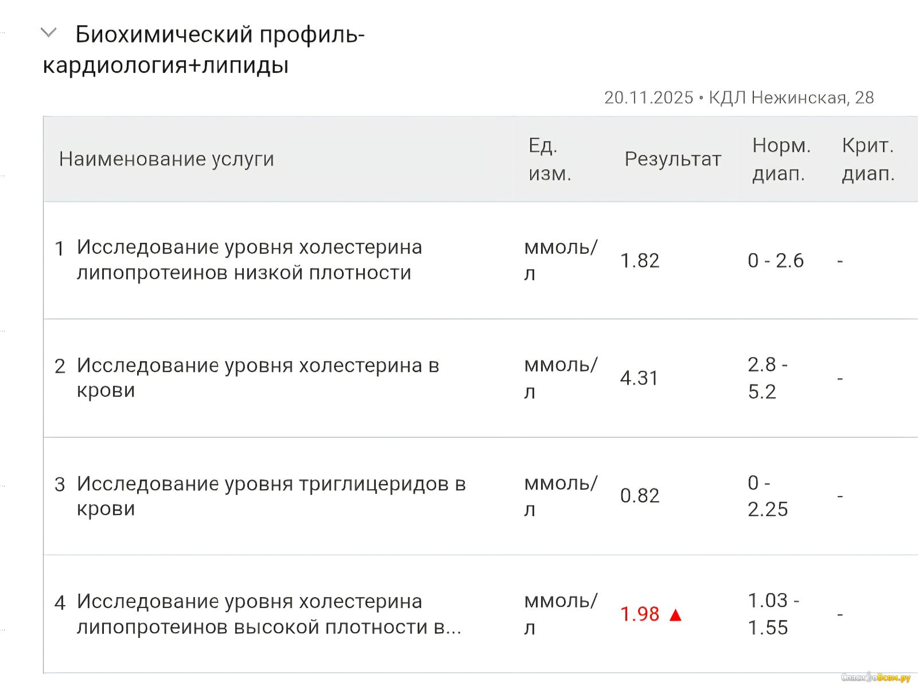The width and height of the screenshot is (918, 689).
Task: Select the триглицеридов в крови row
Action: [x=271, y=496]
